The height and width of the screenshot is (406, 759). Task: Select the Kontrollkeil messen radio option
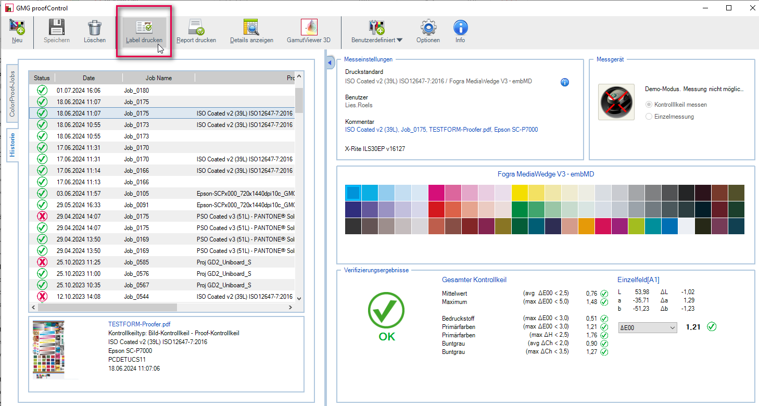point(649,105)
